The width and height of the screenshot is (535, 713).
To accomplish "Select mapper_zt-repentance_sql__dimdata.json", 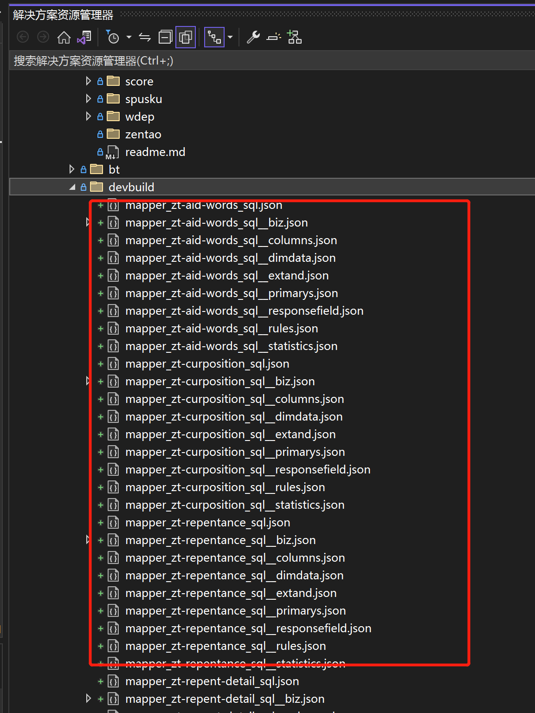I will [234, 576].
